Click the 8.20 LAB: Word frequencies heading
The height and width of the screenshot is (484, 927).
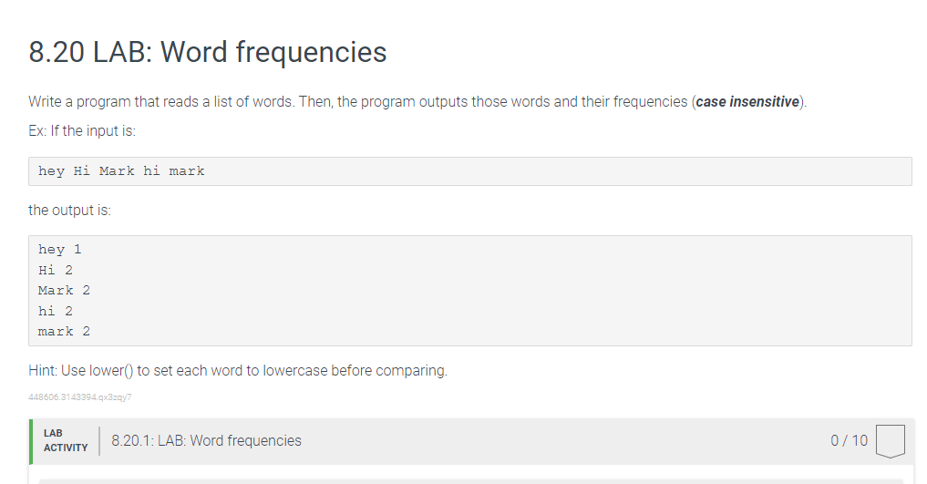coord(208,52)
